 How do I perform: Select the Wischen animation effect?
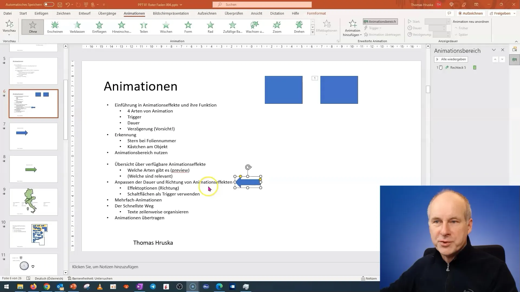tap(166, 27)
